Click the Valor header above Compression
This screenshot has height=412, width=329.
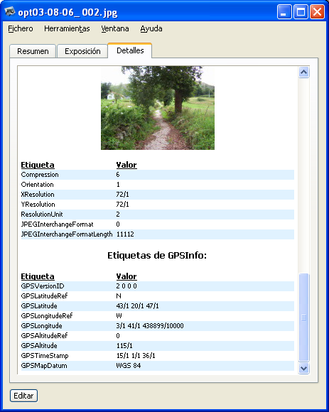click(x=126, y=165)
